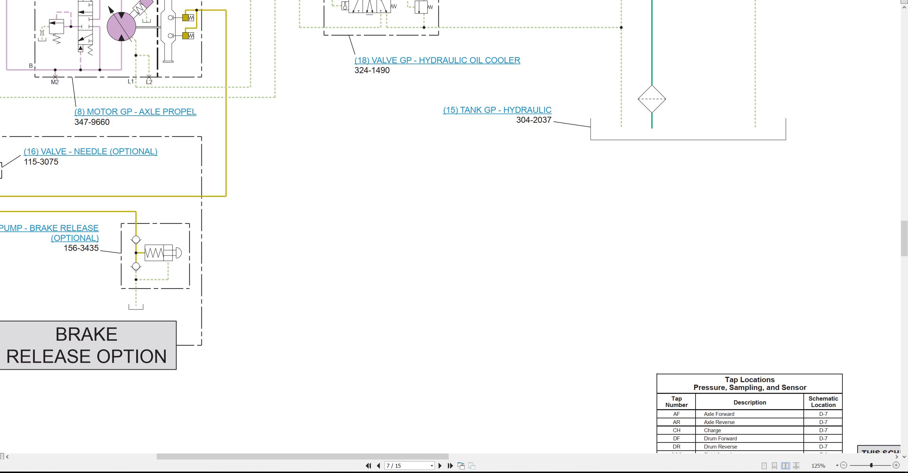Viewport: 908px width, 473px height.
Task: Click the hydraulic tank filter diamond symbol
Action: (652, 99)
